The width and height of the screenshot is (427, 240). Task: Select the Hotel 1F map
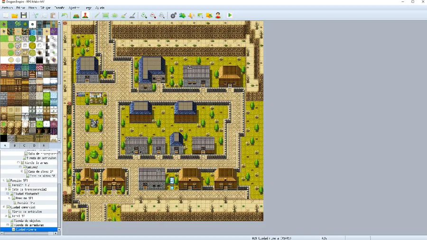pos(19,216)
